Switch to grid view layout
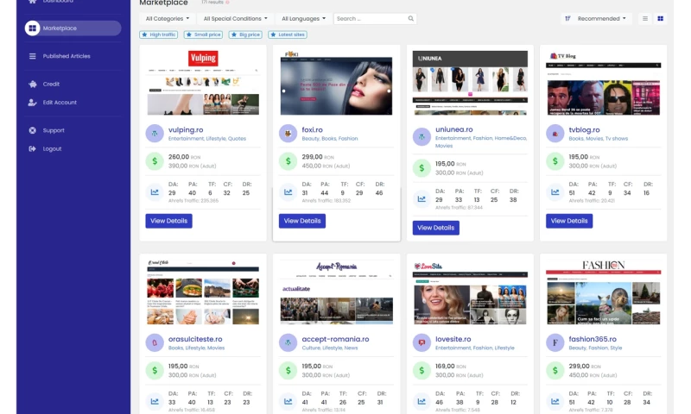Viewport: 691px width, 414px height. (x=661, y=18)
